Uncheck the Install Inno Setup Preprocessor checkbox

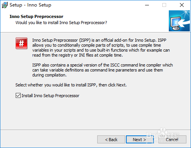[x=18, y=96]
